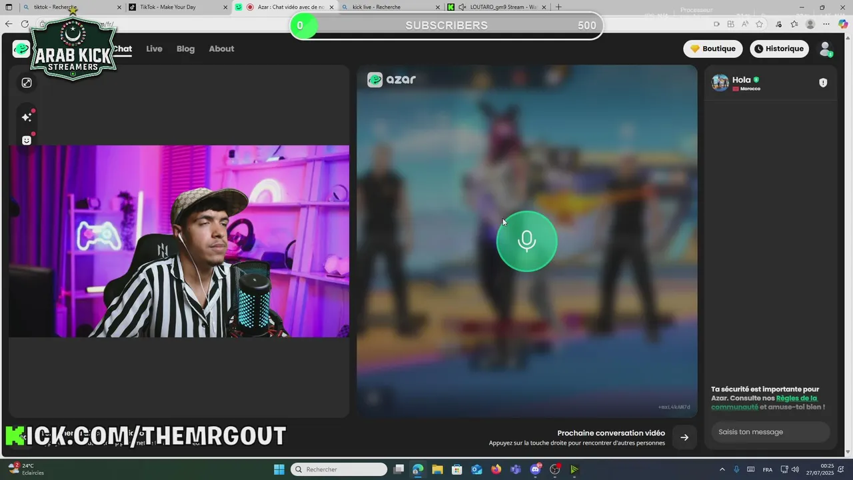Open Microsoft Store from taskbar

point(457,469)
